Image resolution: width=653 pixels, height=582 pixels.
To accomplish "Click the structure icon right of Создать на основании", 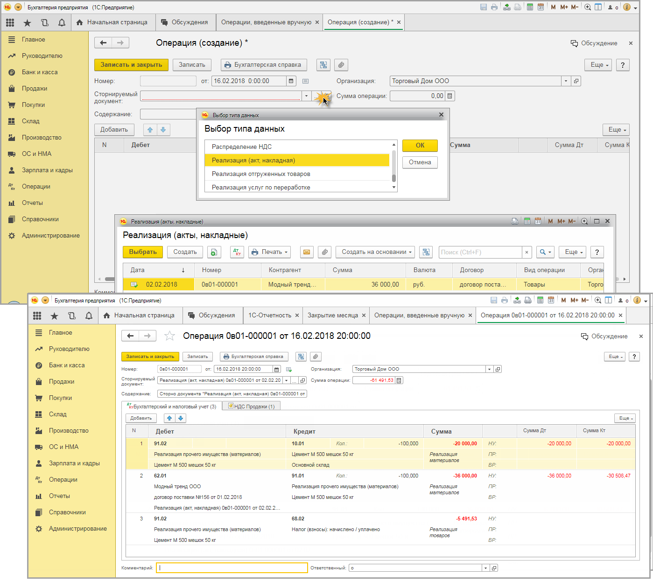I will click(426, 252).
